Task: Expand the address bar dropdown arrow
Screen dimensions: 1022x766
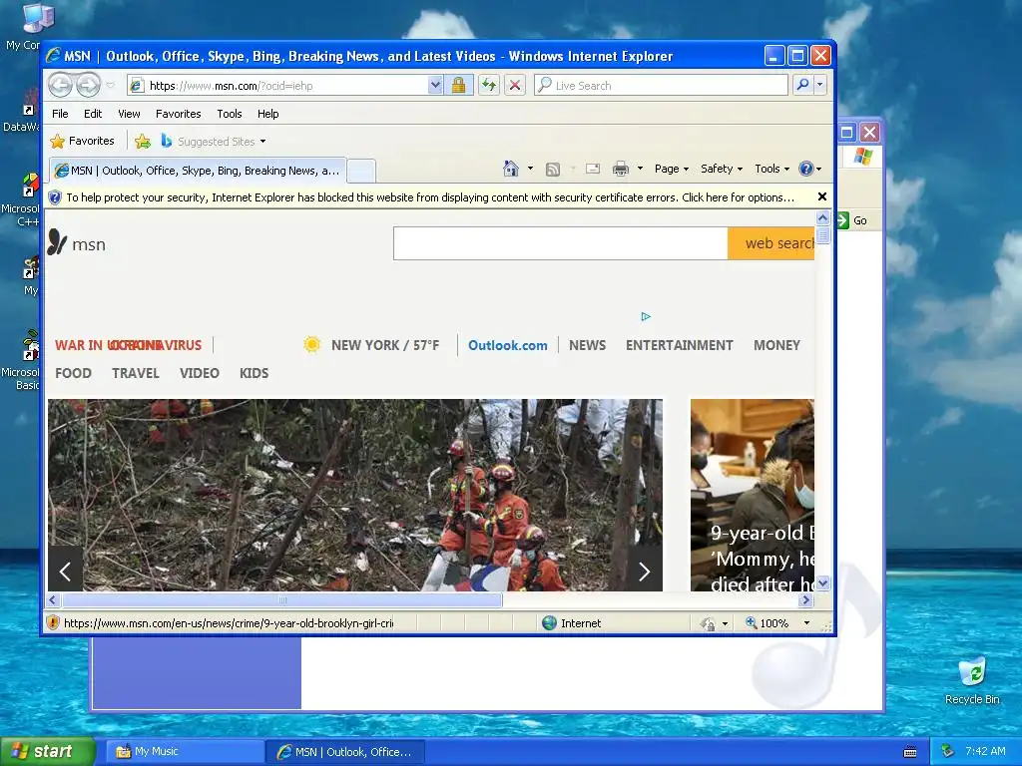Action: (435, 86)
